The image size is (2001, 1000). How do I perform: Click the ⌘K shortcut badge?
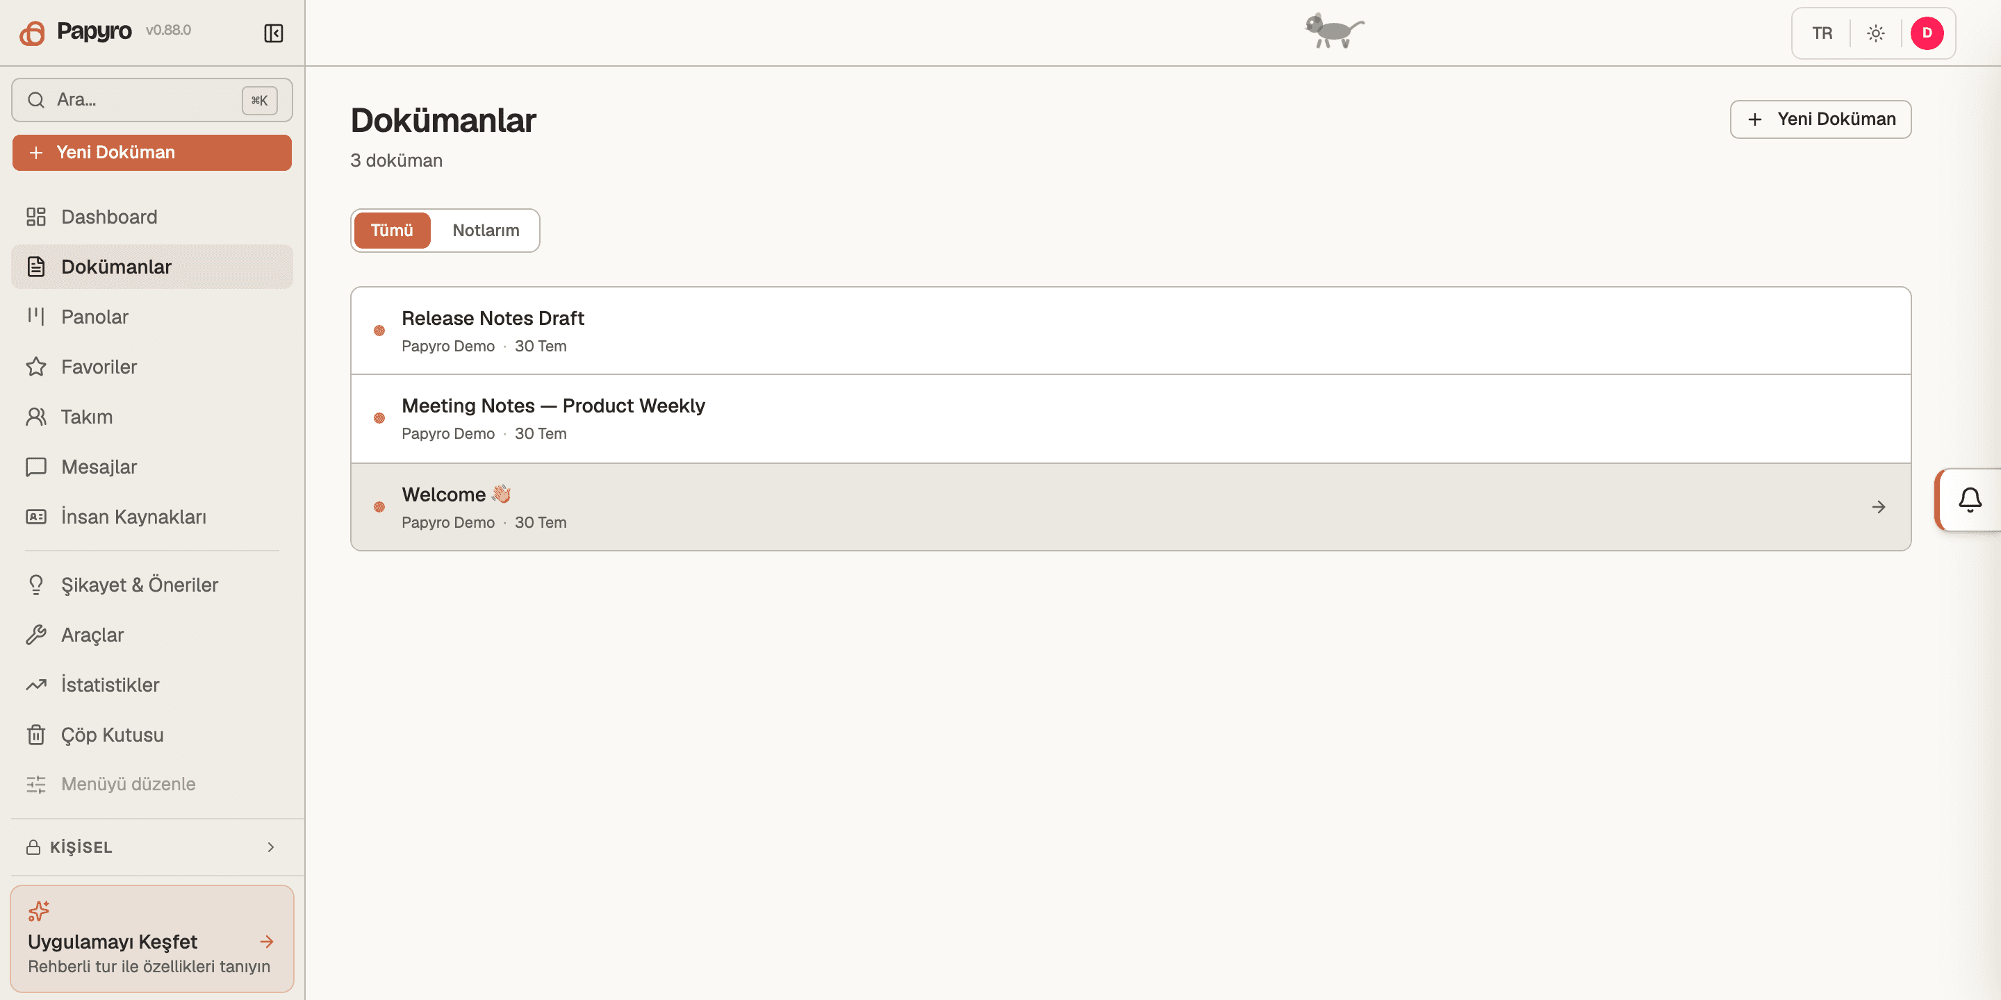[x=259, y=100]
